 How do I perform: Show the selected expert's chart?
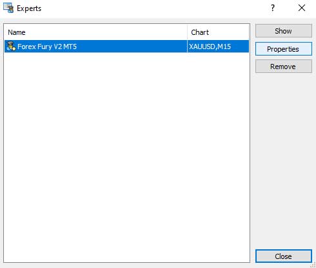click(284, 31)
